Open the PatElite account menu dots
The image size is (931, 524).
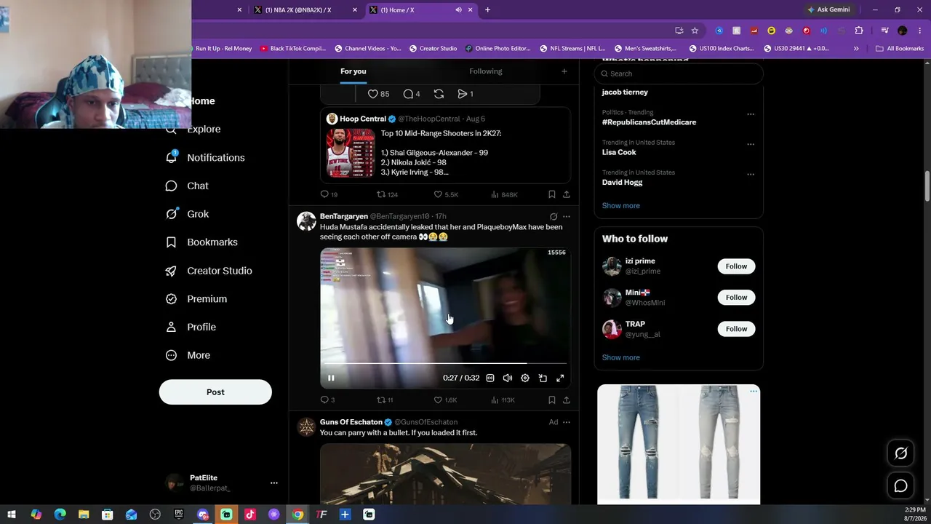[273, 483]
